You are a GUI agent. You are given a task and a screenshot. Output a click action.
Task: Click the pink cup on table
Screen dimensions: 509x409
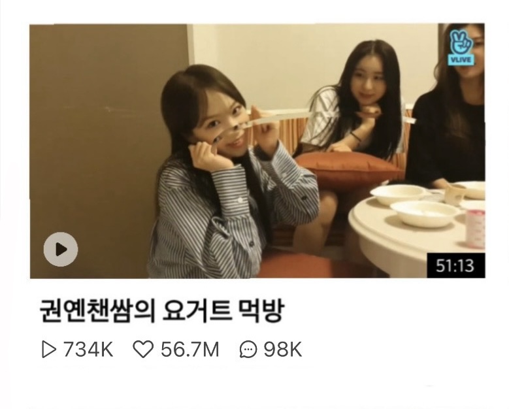(475, 228)
